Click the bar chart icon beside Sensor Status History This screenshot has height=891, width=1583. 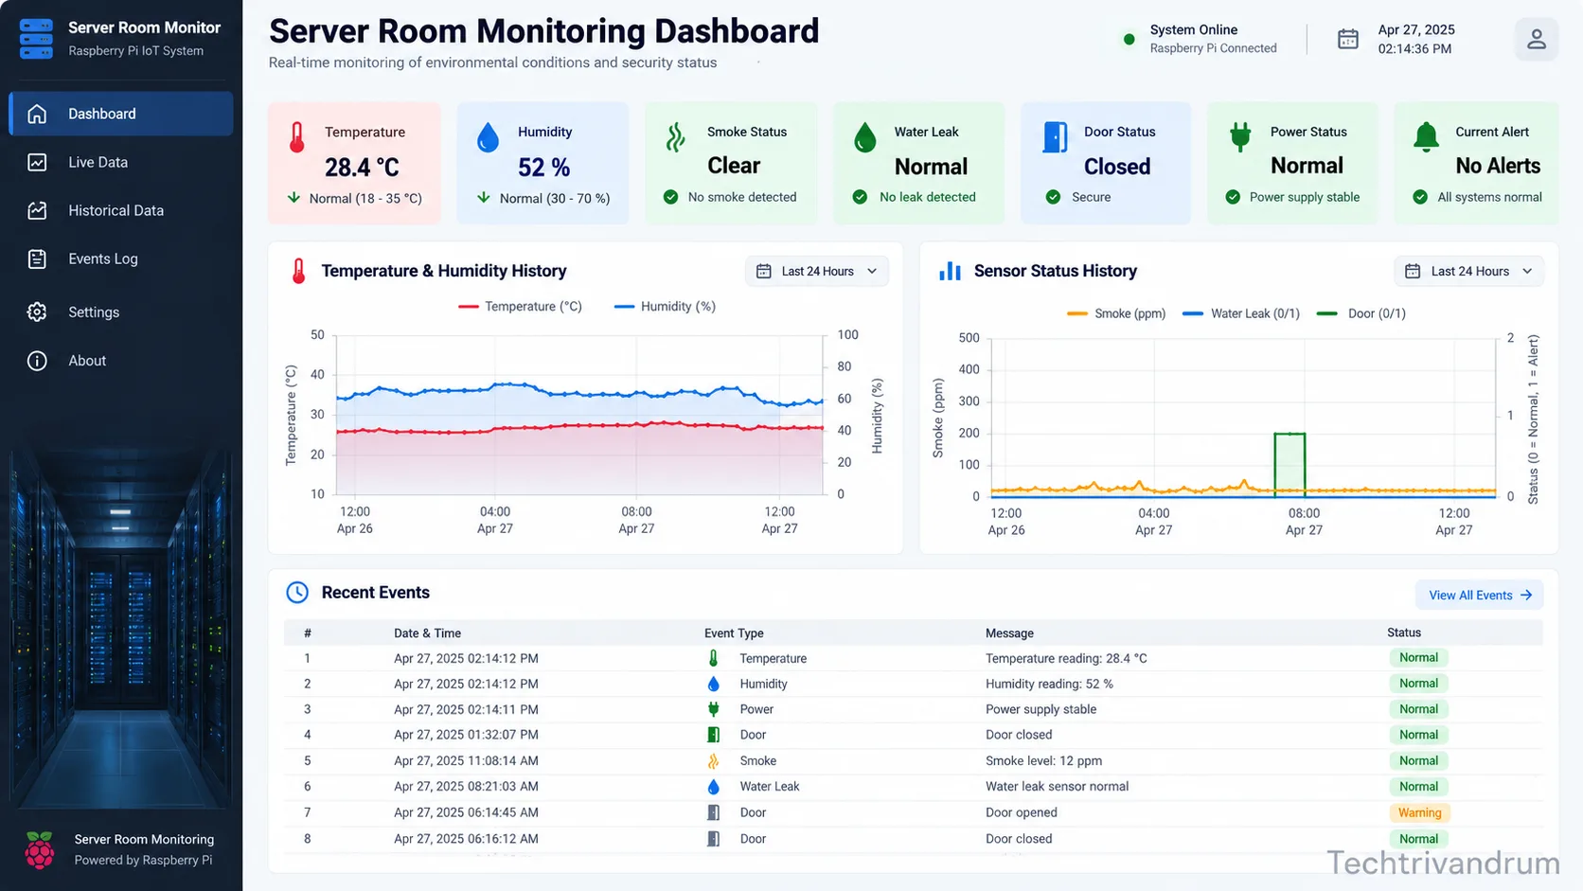click(x=950, y=271)
